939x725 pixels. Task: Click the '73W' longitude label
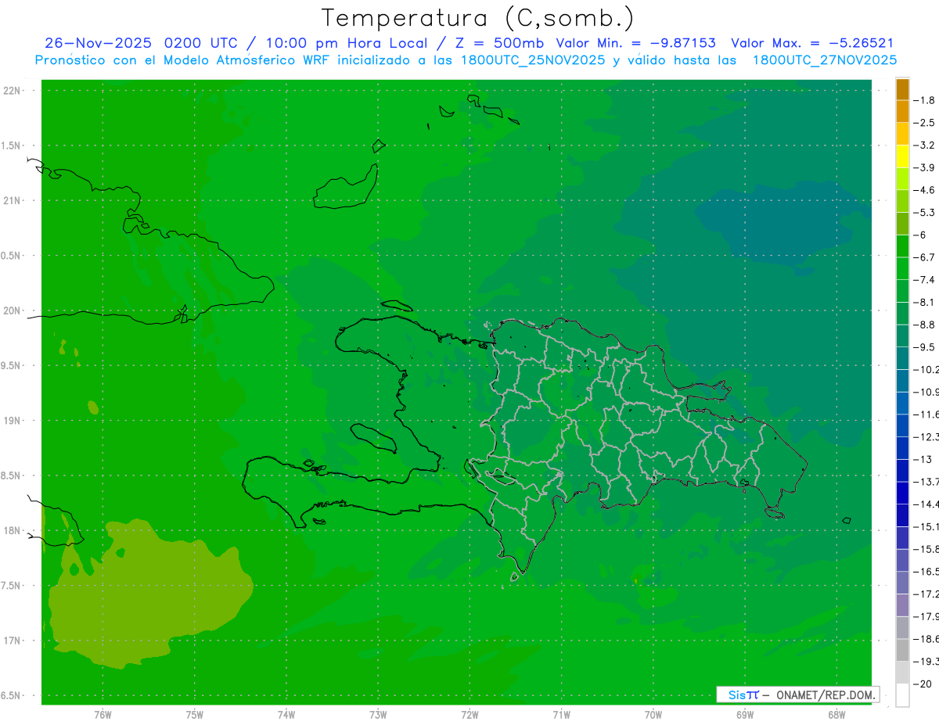[x=378, y=715]
